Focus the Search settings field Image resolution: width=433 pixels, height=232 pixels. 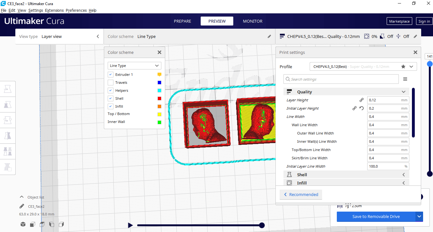tap(341, 79)
